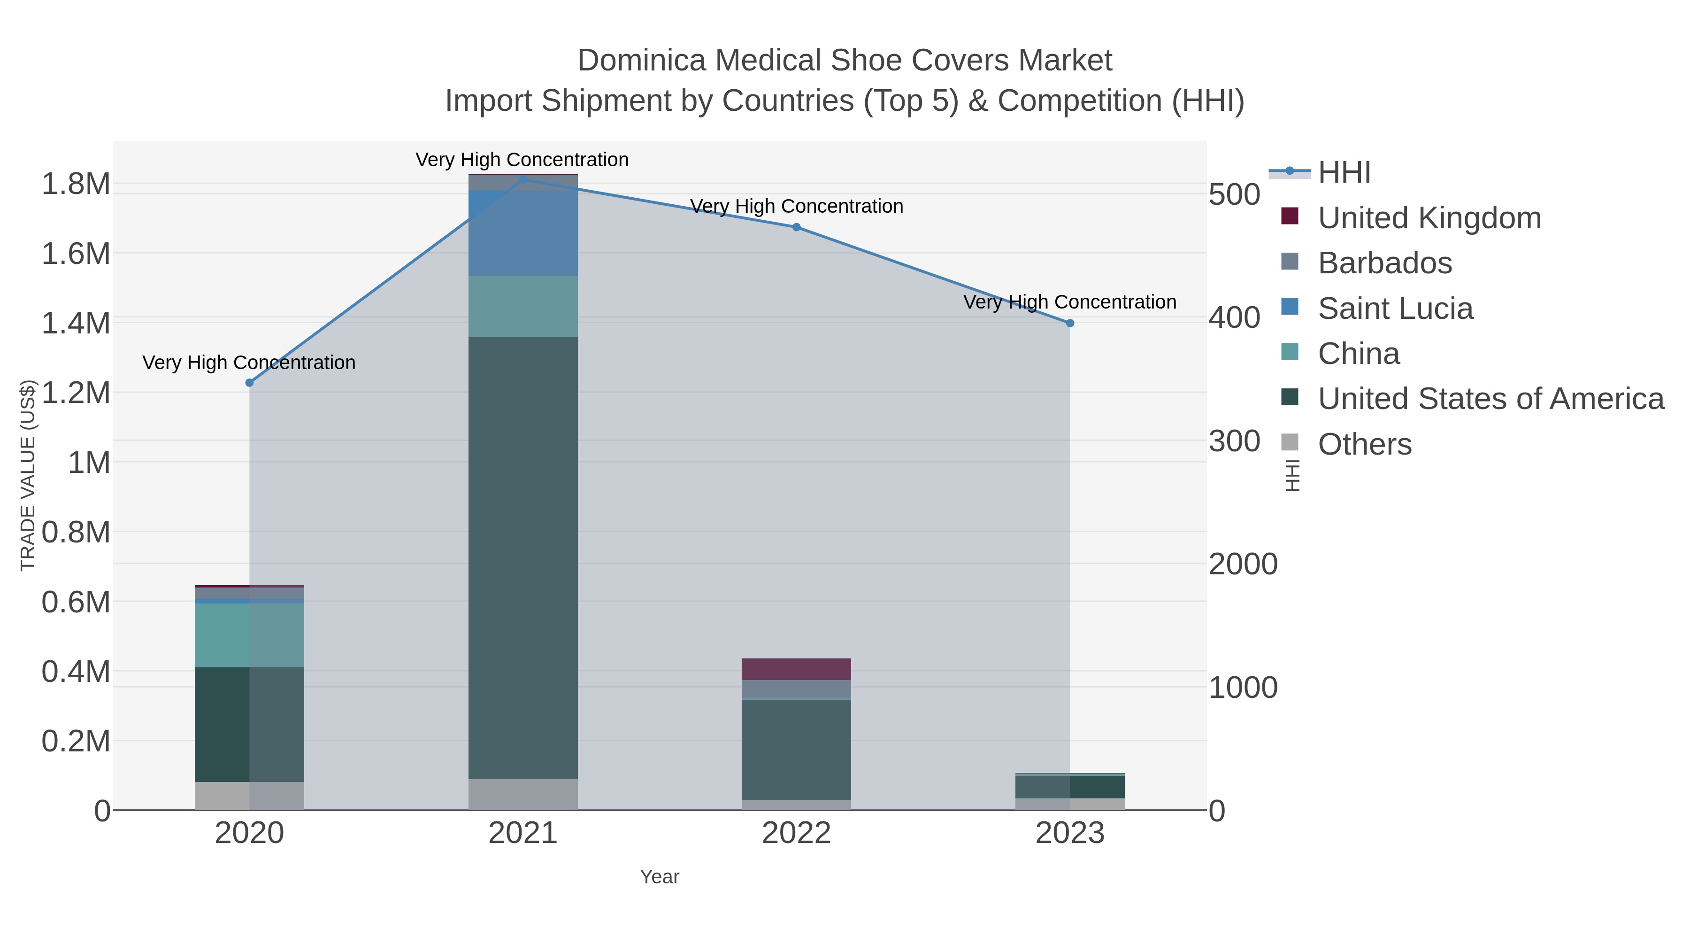Click the 1.8M left axis tick label
Image resolution: width=1690 pixels, height=951 pixels.
(76, 185)
